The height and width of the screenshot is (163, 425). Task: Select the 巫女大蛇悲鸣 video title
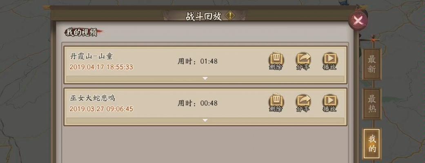pyautogui.click(x=92, y=98)
